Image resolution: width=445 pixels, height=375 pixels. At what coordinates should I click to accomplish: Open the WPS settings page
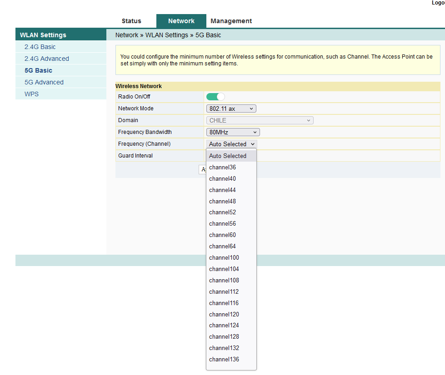(x=31, y=94)
